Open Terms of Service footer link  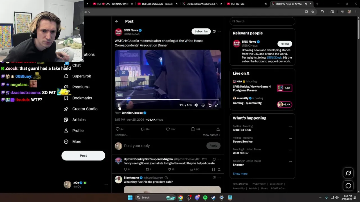[x=240, y=184]
